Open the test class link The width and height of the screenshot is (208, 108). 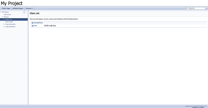click(35, 26)
